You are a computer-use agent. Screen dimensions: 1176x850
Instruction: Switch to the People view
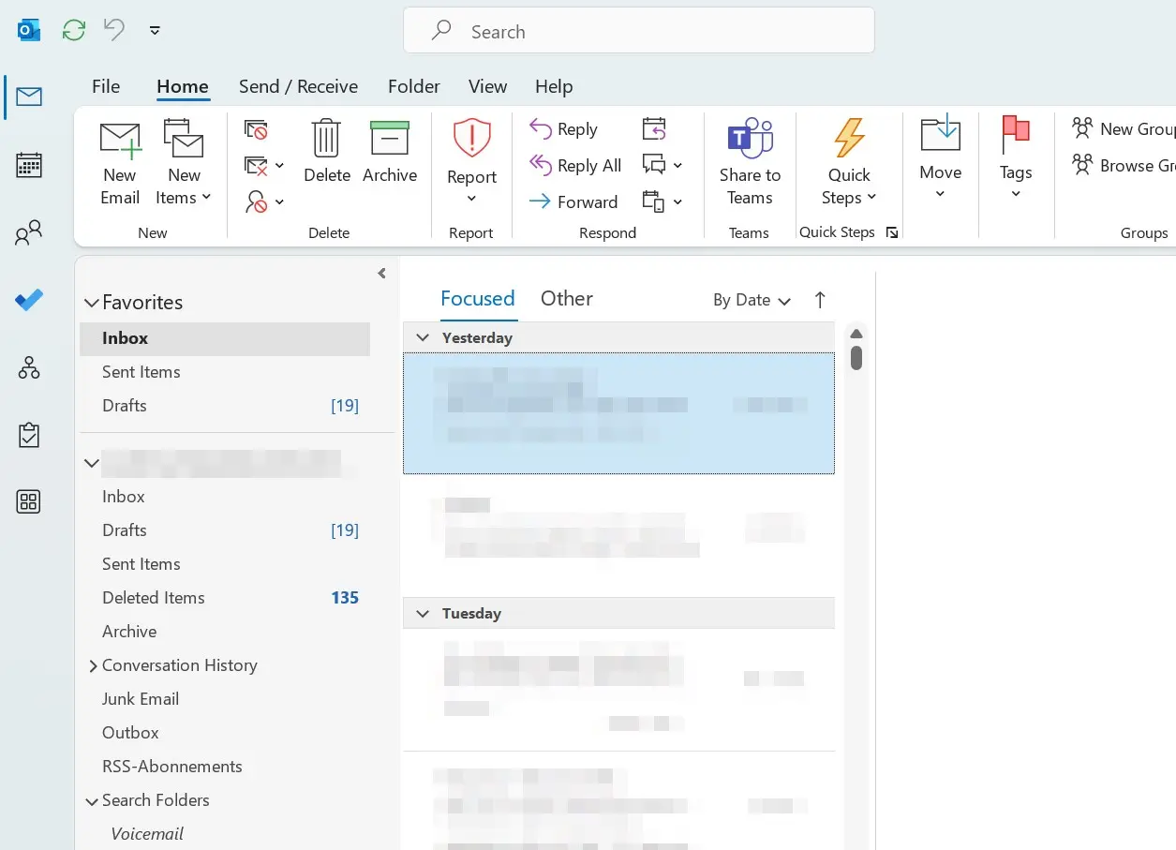(x=28, y=231)
